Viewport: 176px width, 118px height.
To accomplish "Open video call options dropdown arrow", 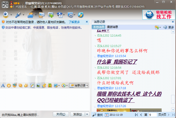I will click(x=11, y=15).
